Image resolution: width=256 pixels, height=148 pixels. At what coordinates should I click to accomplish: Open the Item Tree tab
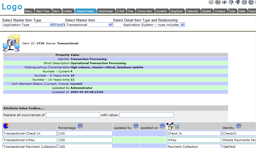coord(43,11)
